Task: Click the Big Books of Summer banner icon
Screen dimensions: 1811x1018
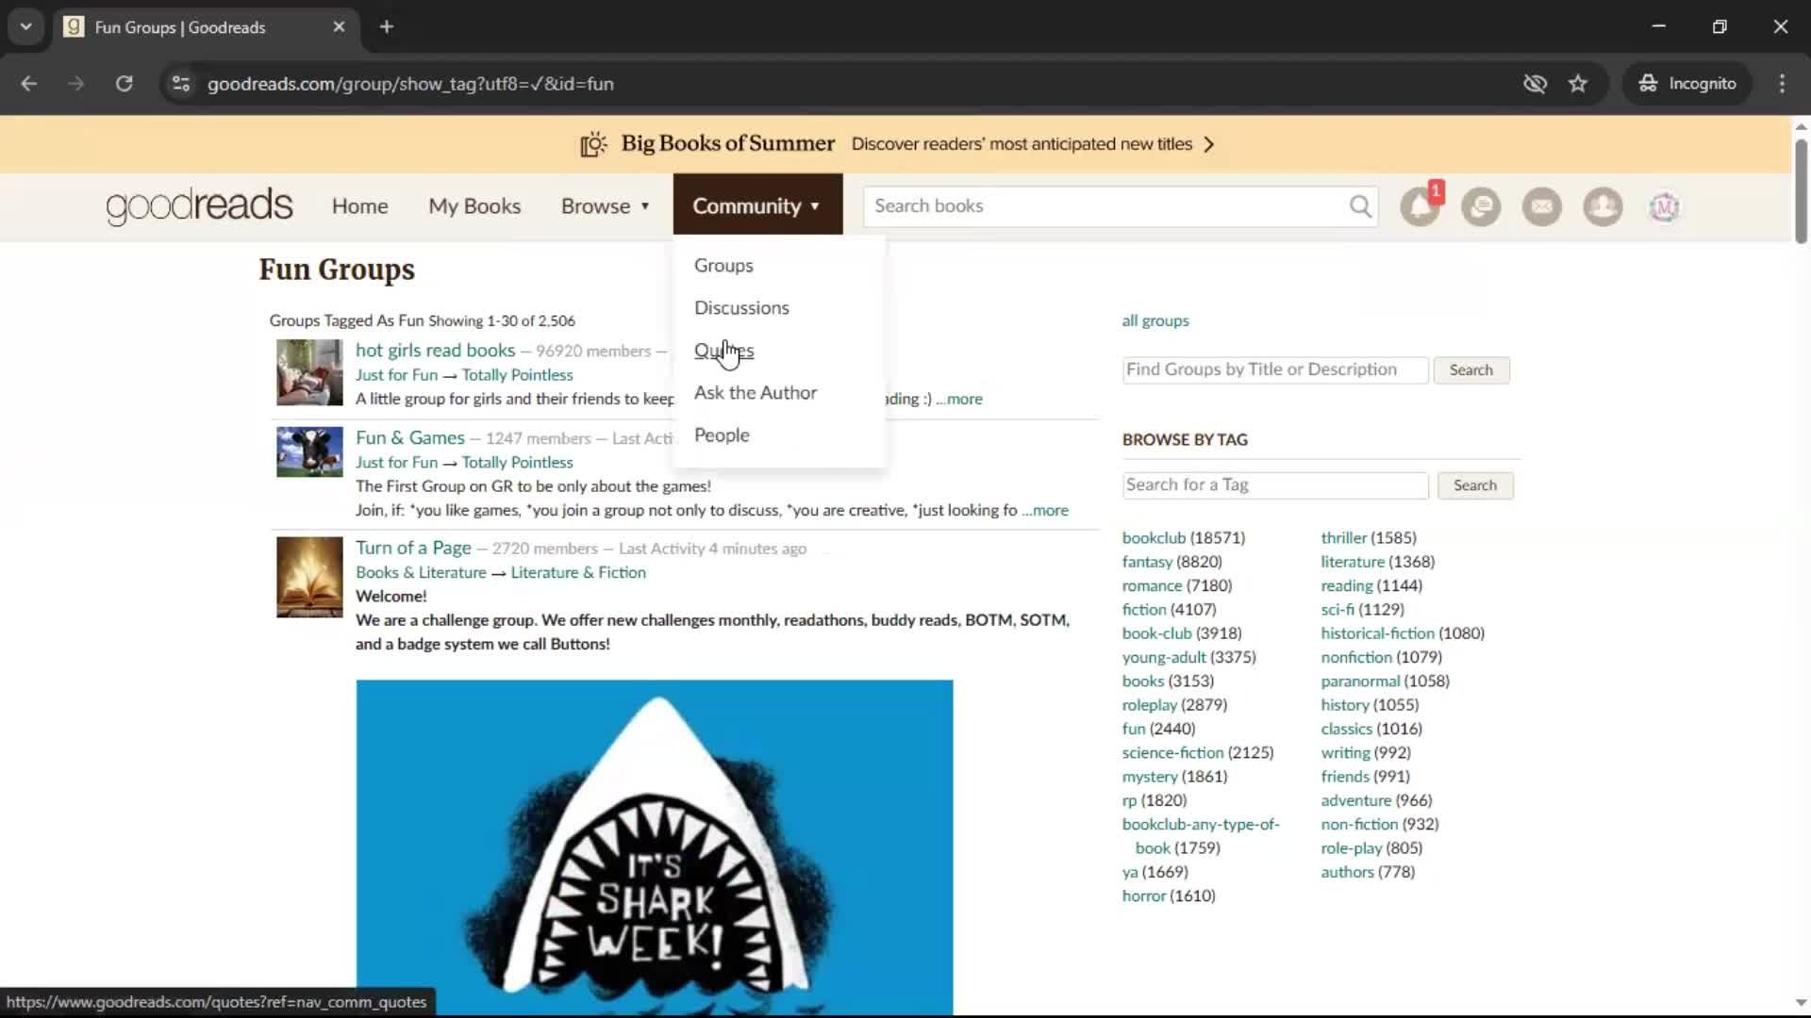Action: coord(593,144)
